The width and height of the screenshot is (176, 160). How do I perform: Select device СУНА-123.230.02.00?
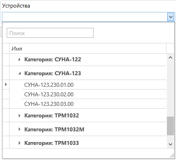49,94
